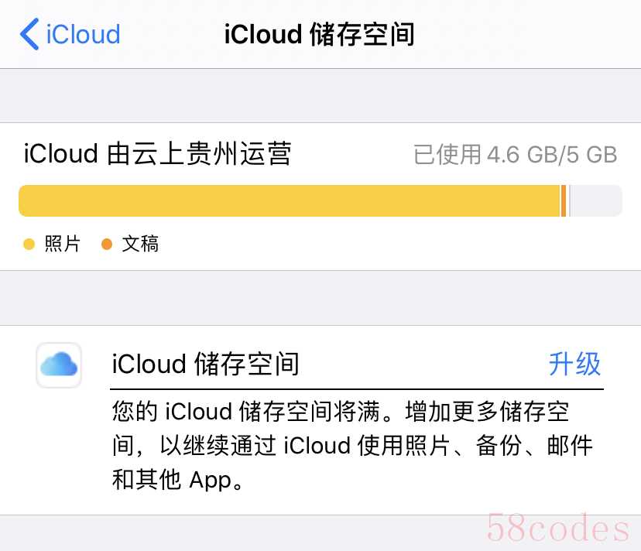This screenshot has height=551, width=641.
Task: Select the yellow 照片 legend dot
Action: pos(29,244)
